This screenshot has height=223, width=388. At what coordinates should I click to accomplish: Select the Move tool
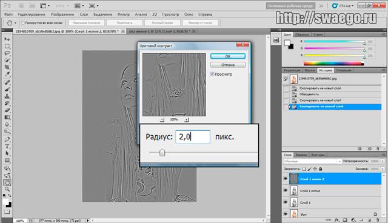coord(7,39)
